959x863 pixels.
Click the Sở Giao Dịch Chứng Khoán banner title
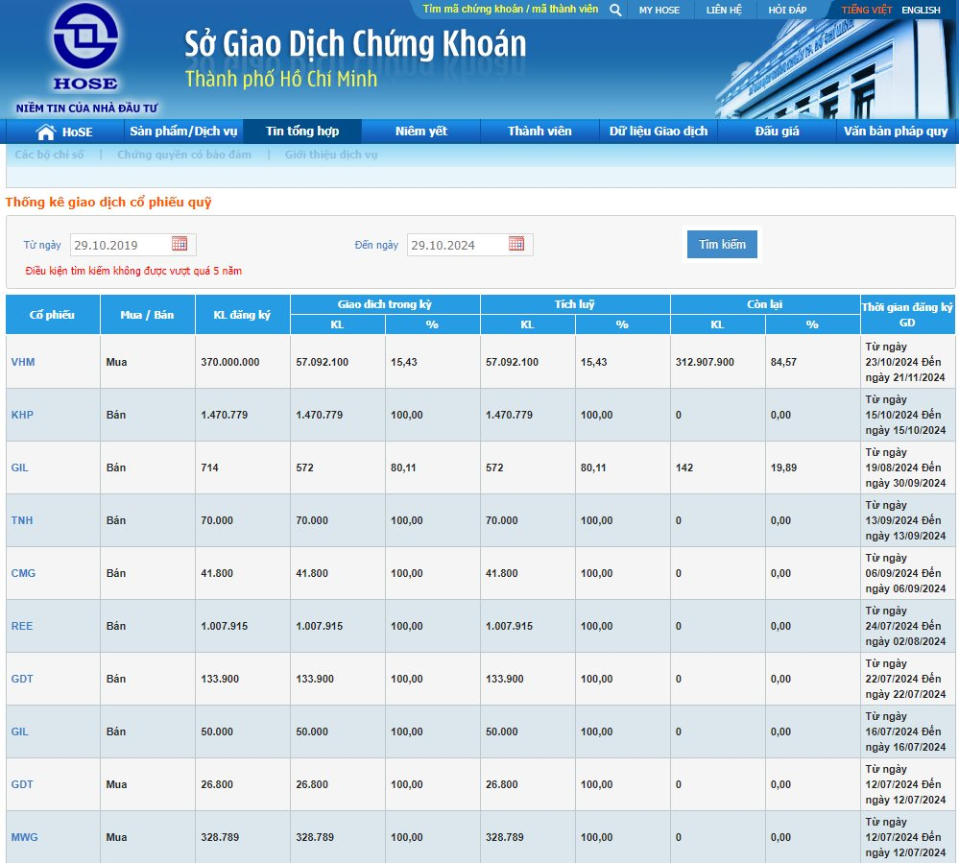(x=355, y=44)
